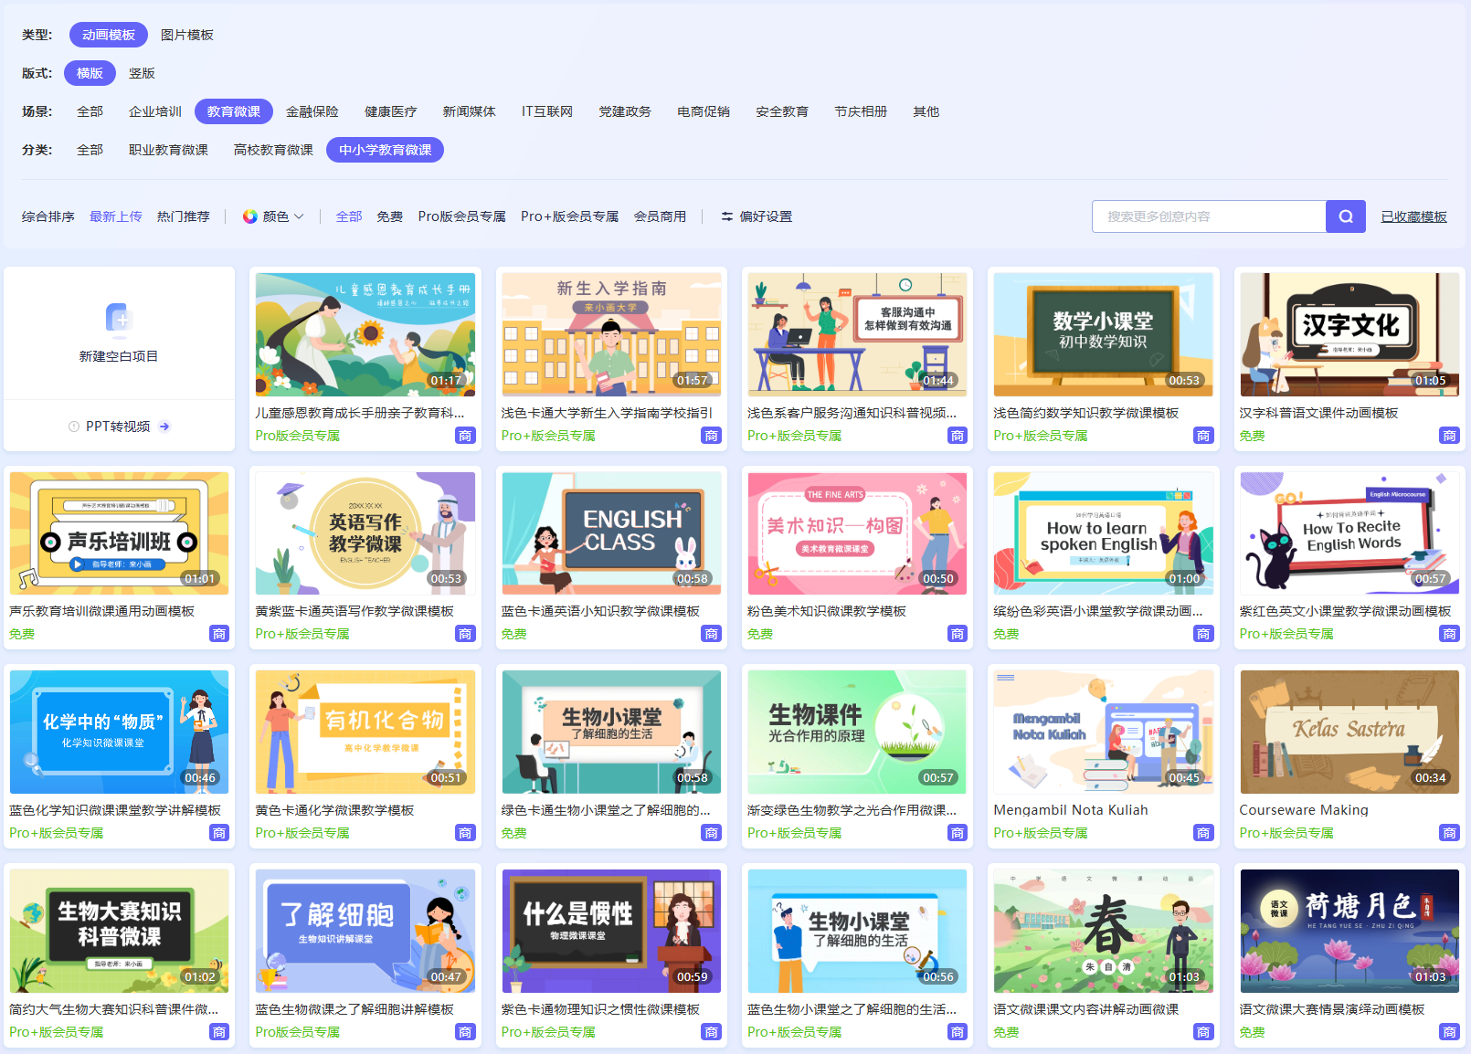Image resolution: width=1471 pixels, height=1054 pixels.
Task: Select 高校教育微课 category
Action: [273, 150]
